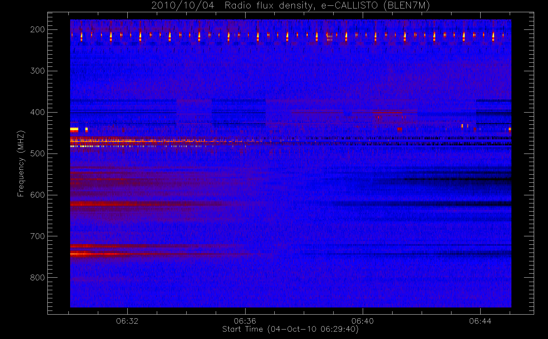Image resolution: width=548 pixels, height=339 pixels.
Task: Click the 200 frequency tick label
Action: (38, 29)
